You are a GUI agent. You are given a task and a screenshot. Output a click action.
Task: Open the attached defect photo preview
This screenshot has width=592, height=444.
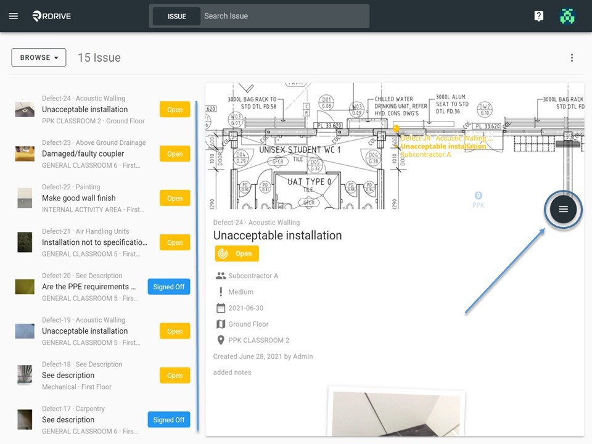pos(397,413)
